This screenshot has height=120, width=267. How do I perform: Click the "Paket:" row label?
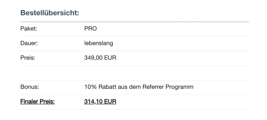[x=29, y=29]
